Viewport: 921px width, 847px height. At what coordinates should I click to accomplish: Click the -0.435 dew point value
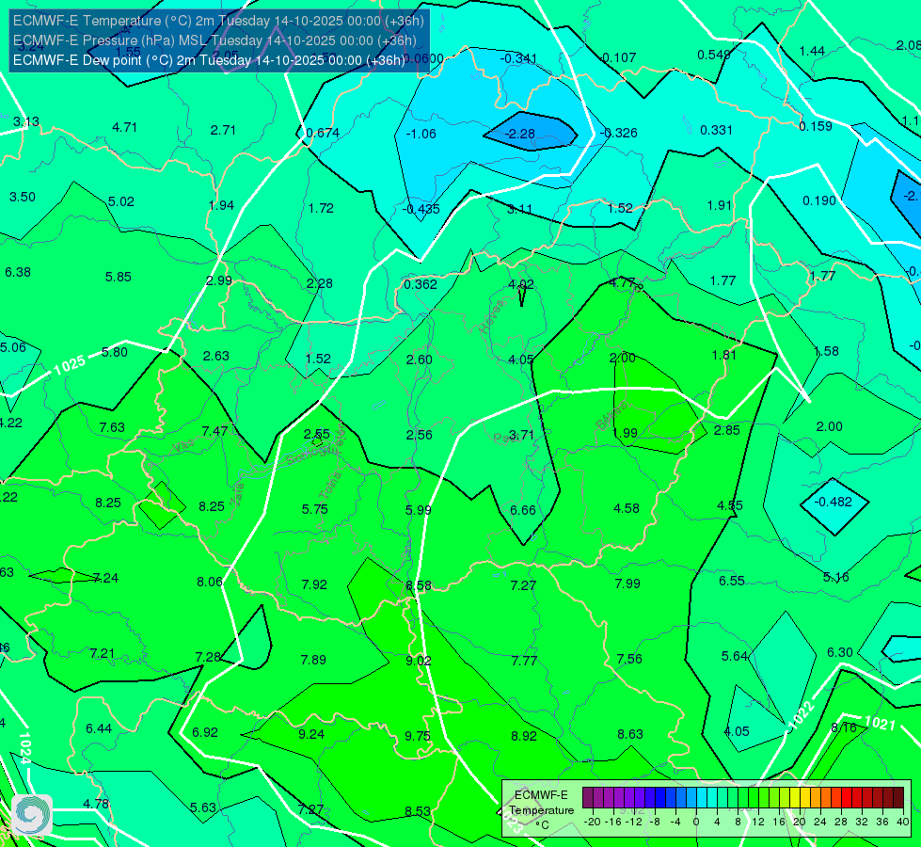click(421, 209)
